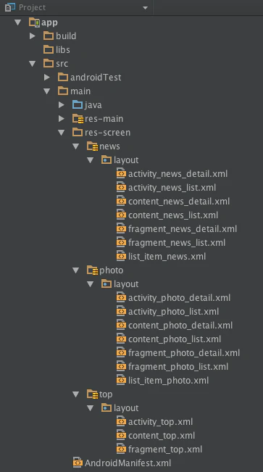Expand the androidTest folder arrow
Image resolution: width=263 pixels, height=472 pixels.
(x=46, y=78)
